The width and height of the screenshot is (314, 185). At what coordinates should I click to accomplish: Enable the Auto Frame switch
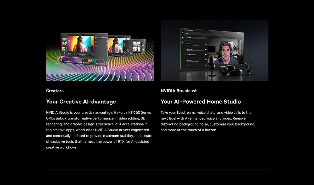point(206,49)
